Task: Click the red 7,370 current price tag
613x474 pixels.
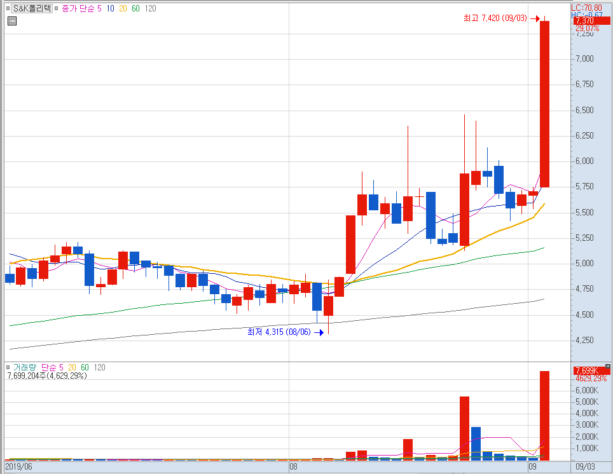Action: pos(591,21)
